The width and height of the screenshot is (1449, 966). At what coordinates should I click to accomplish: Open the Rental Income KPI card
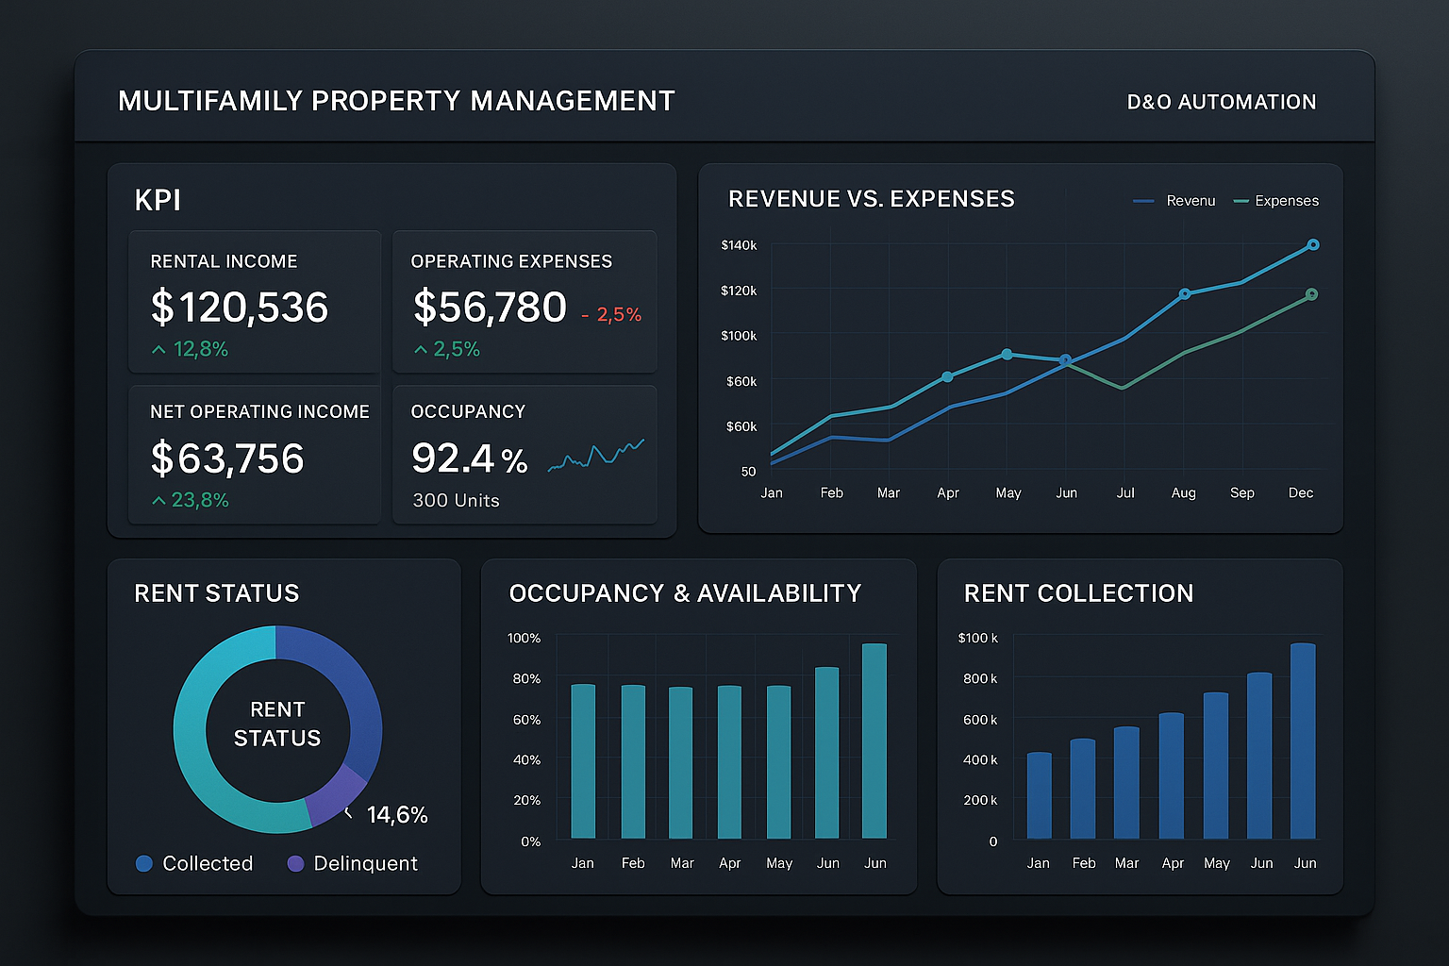tap(255, 302)
